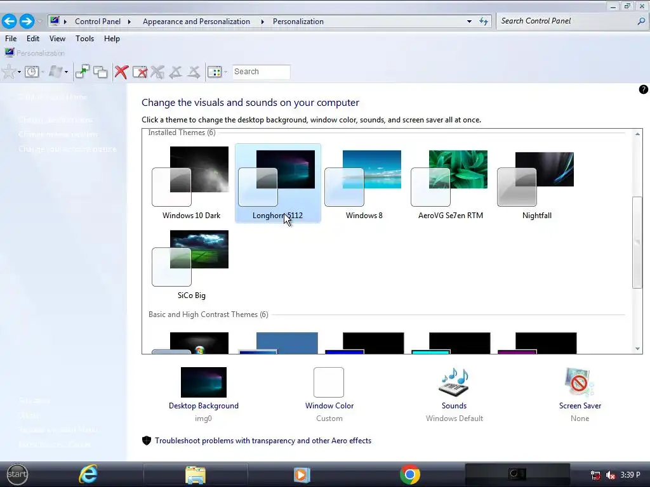Click the Search Control Panel field
650x487 pixels.
572,21
